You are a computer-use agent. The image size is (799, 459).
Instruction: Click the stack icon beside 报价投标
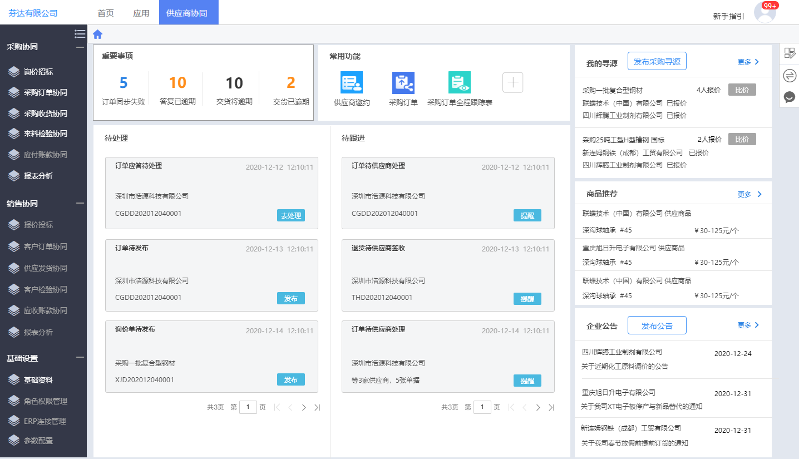click(x=14, y=225)
